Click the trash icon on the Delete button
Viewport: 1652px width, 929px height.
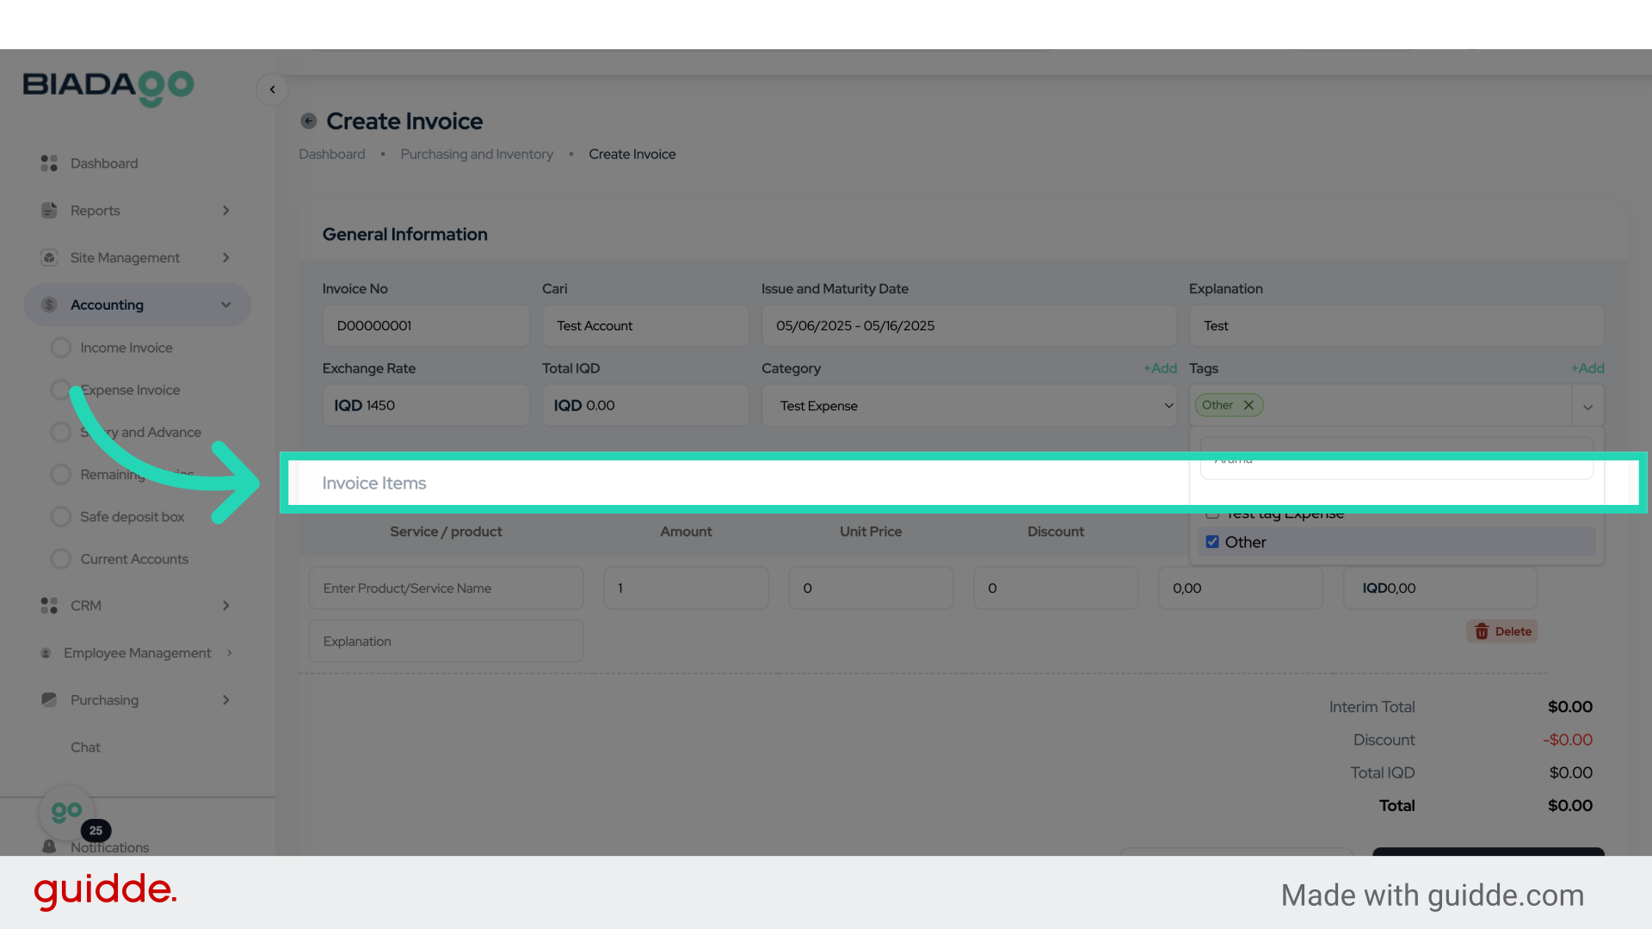[1482, 631]
